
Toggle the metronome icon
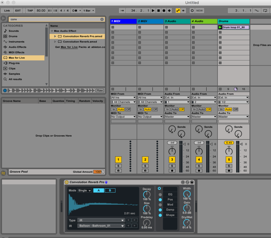(x=75, y=10)
